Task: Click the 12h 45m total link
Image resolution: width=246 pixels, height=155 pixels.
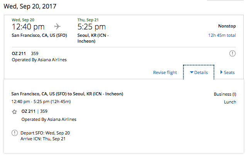Action: pos(222,35)
